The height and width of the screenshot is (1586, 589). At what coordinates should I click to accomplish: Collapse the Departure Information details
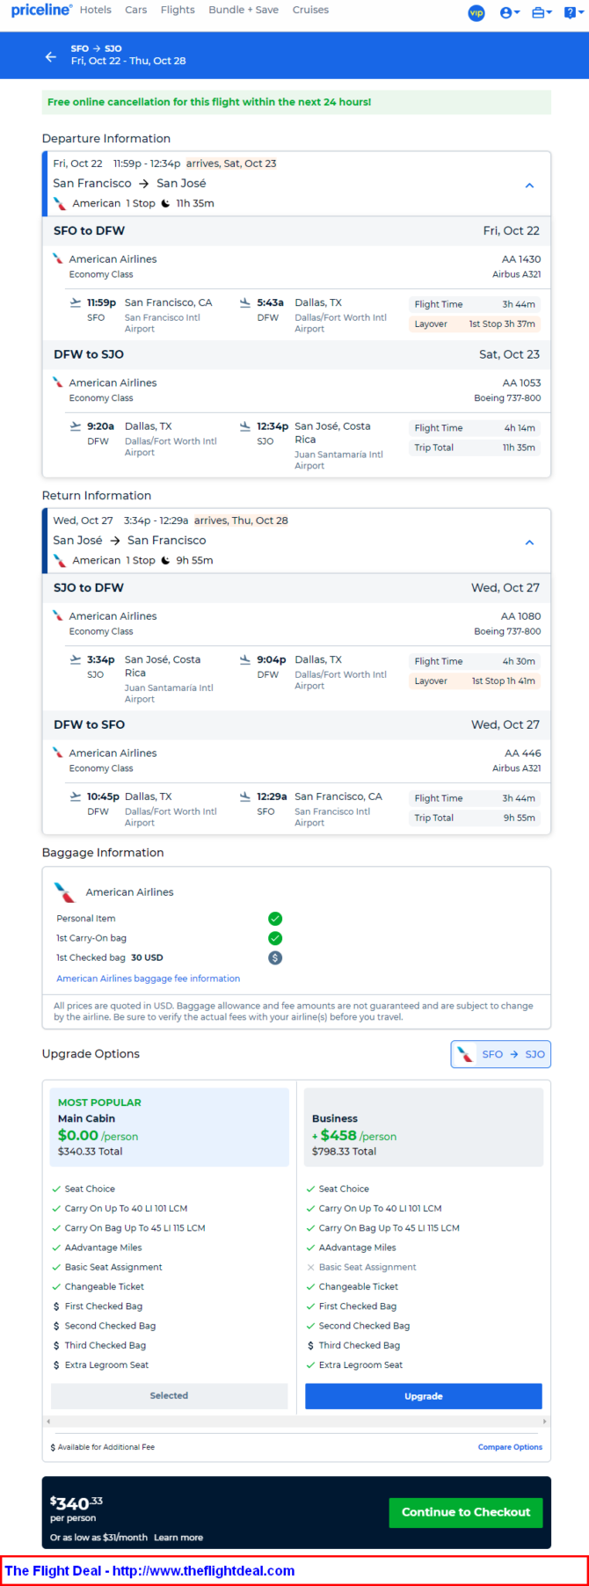[x=529, y=186]
